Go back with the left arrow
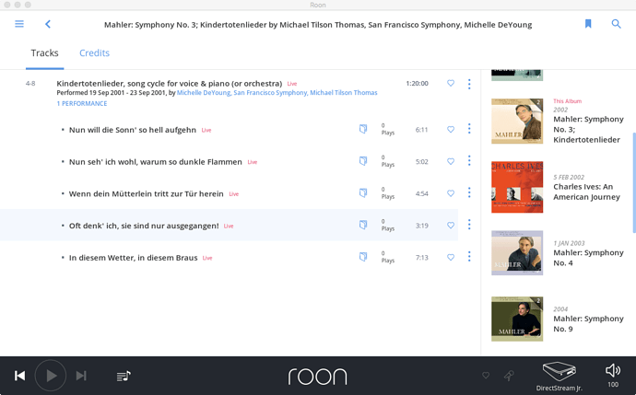636x395 pixels. pos(48,24)
